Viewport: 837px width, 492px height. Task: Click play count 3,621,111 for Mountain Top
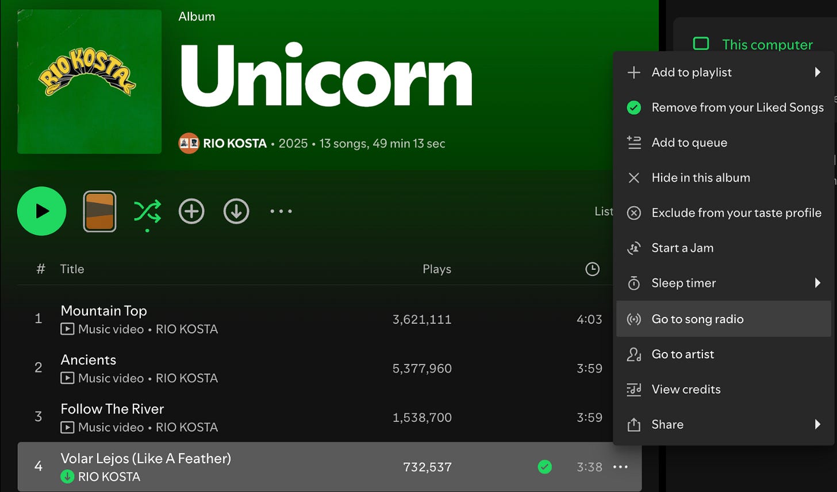(x=422, y=319)
